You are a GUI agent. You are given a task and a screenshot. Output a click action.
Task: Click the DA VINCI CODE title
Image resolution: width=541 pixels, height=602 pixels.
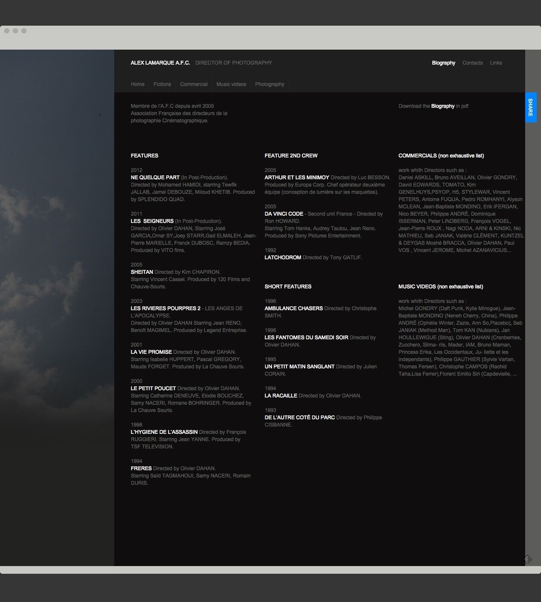pos(284,214)
